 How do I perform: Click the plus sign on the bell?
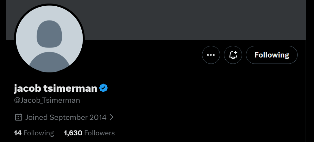point(235,53)
